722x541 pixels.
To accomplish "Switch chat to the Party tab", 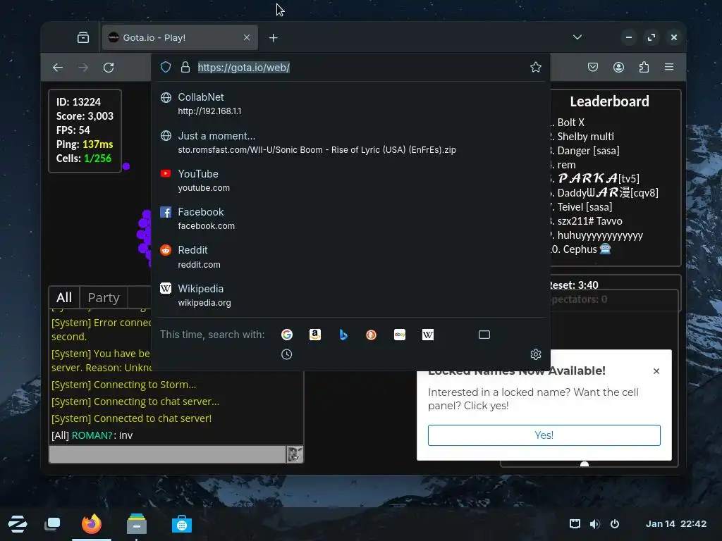I will [x=104, y=298].
